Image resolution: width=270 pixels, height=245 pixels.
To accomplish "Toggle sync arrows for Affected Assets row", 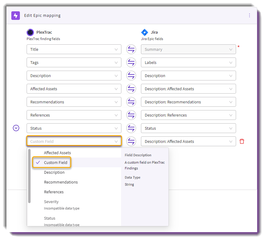I will click(x=131, y=89).
